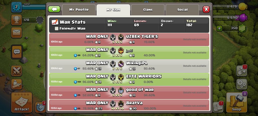Enable the Friendly War checkbox
This screenshot has width=258, height=116.
coord(56,29)
